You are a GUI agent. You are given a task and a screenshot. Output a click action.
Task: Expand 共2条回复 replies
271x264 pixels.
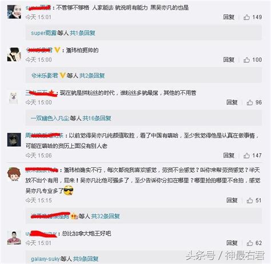92,75
